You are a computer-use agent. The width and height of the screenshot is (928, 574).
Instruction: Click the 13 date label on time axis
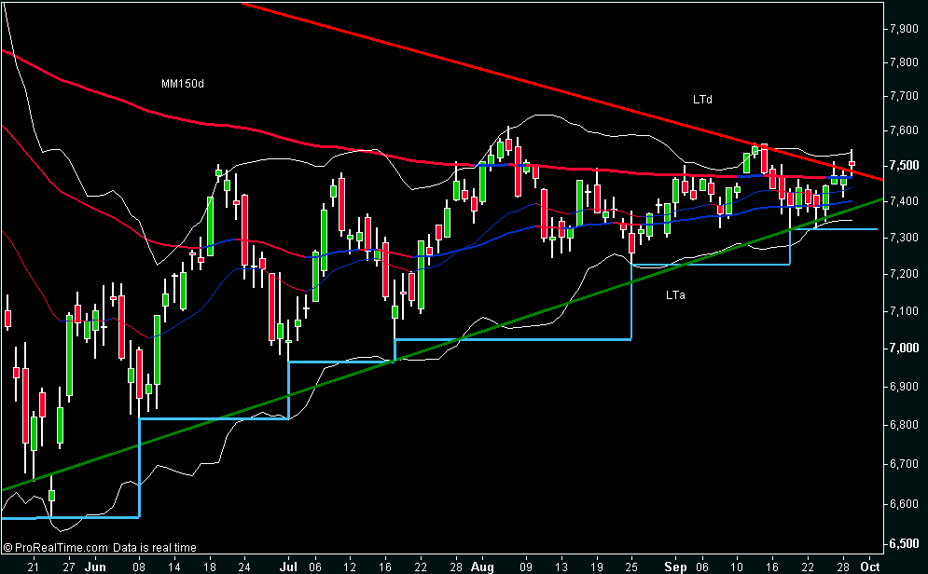561,567
